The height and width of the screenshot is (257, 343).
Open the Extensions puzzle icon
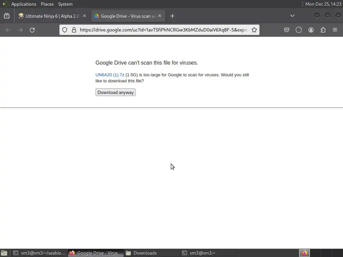click(323, 30)
